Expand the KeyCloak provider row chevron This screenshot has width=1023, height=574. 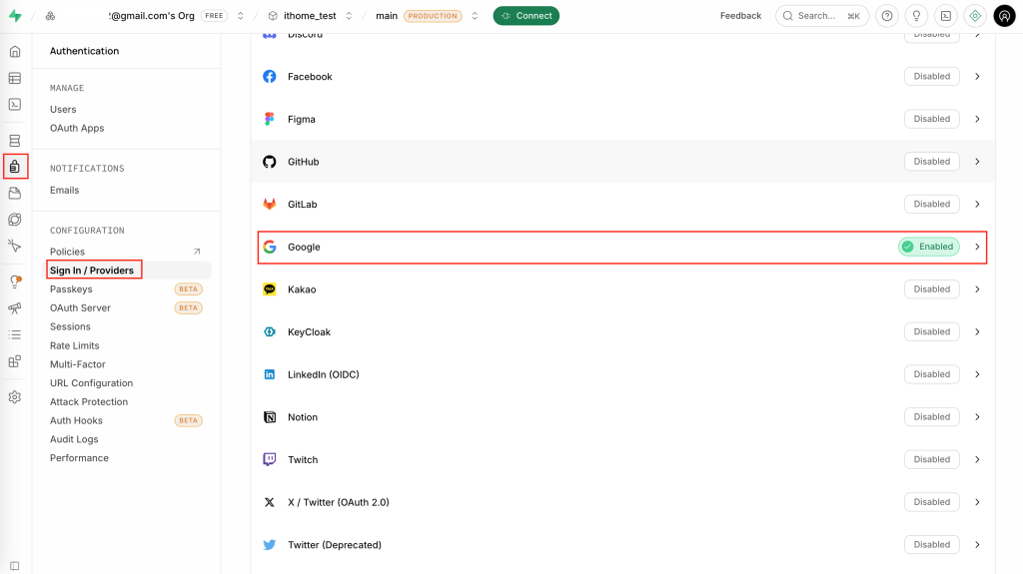click(977, 331)
